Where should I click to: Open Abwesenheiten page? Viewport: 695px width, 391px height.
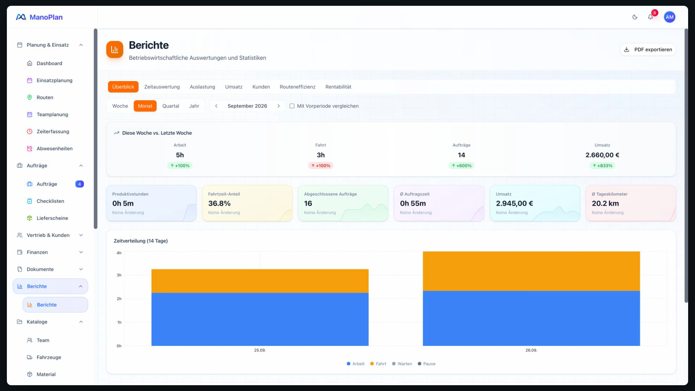click(54, 148)
